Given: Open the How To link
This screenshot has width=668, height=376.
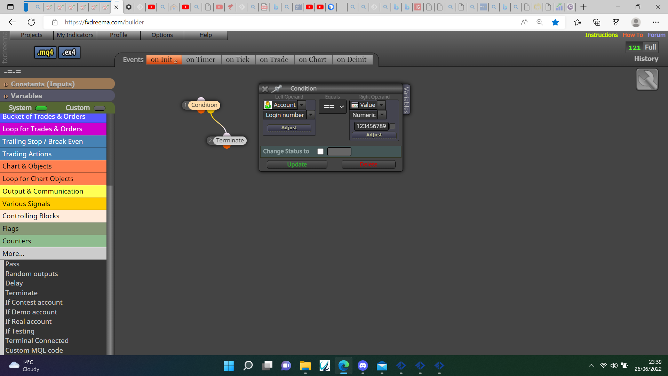Looking at the screenshot, I should tap(633, 35).
